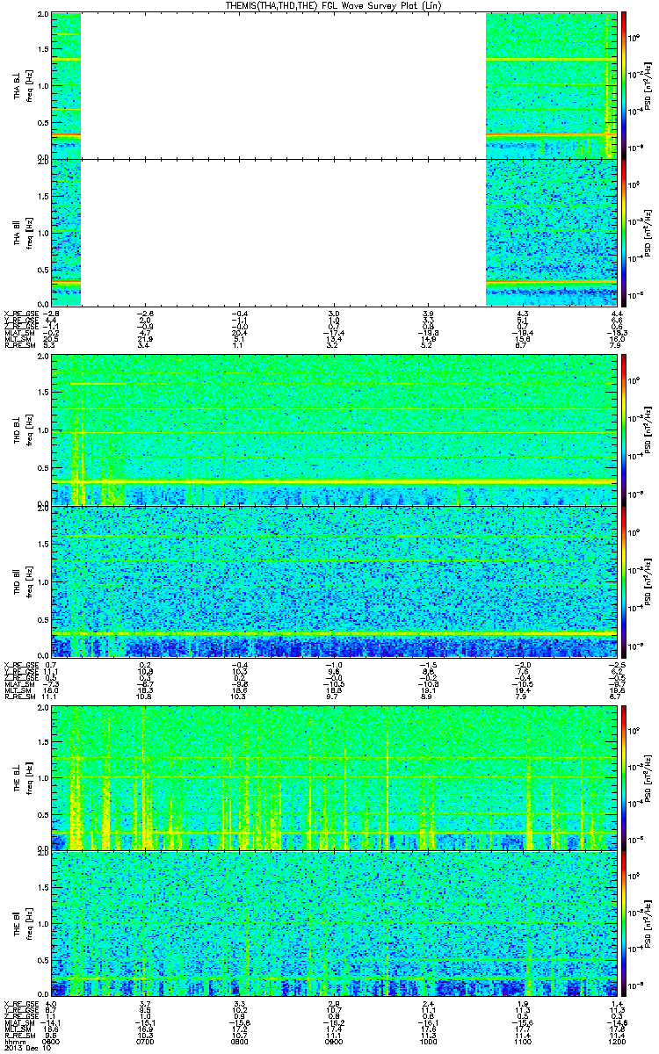Screen dimensions: 659x1054
Task: Click the THE BII spectrogram panel
Action: point(335,923)
